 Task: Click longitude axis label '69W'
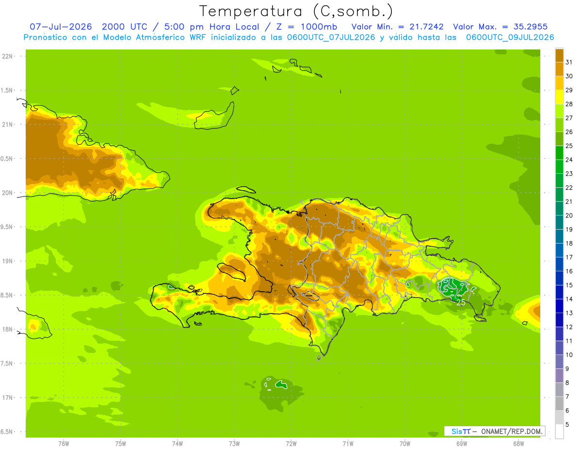coord(462,444)
